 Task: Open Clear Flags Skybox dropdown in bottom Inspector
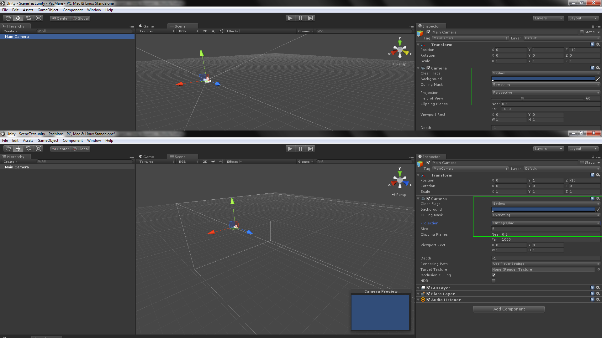click(x=546, y=204)
